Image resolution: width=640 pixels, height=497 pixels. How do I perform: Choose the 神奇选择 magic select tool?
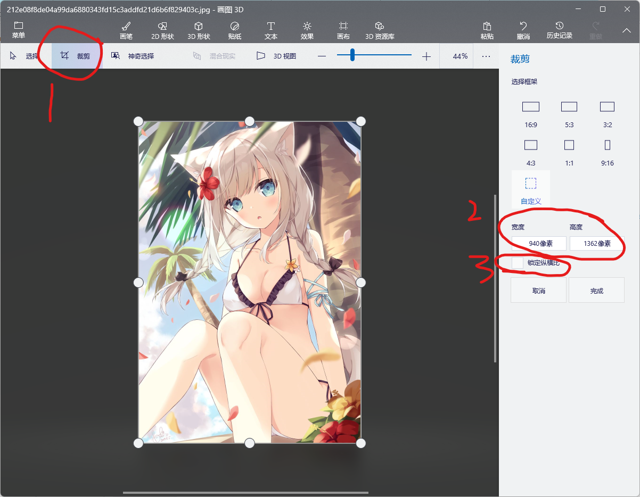tap(133, 56)
